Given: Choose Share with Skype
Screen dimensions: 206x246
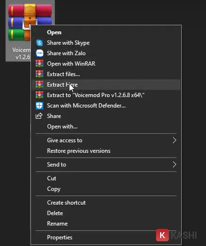Looking at the screenshot, I should 106,43.
